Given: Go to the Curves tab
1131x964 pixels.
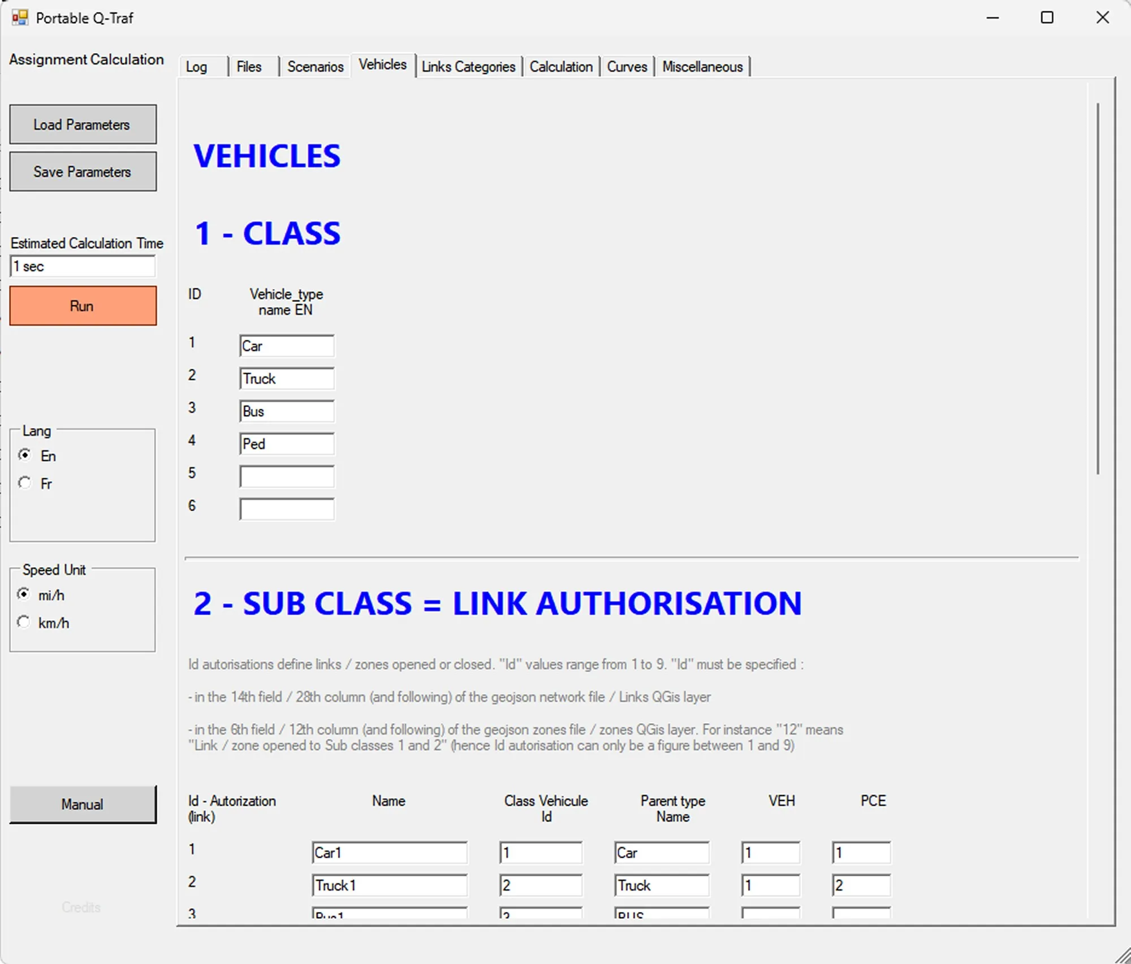Looking at the screenshot, I should coord(627,67).
